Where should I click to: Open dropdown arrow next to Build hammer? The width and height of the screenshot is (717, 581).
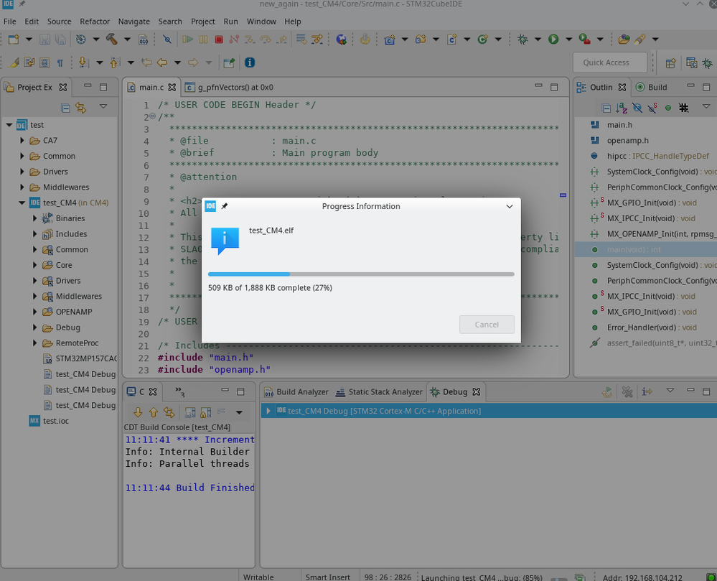(x=127, y=39)
